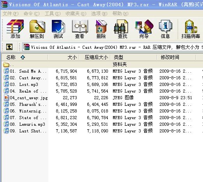Open the 查看 (View) book icon

tap(79, 29)
